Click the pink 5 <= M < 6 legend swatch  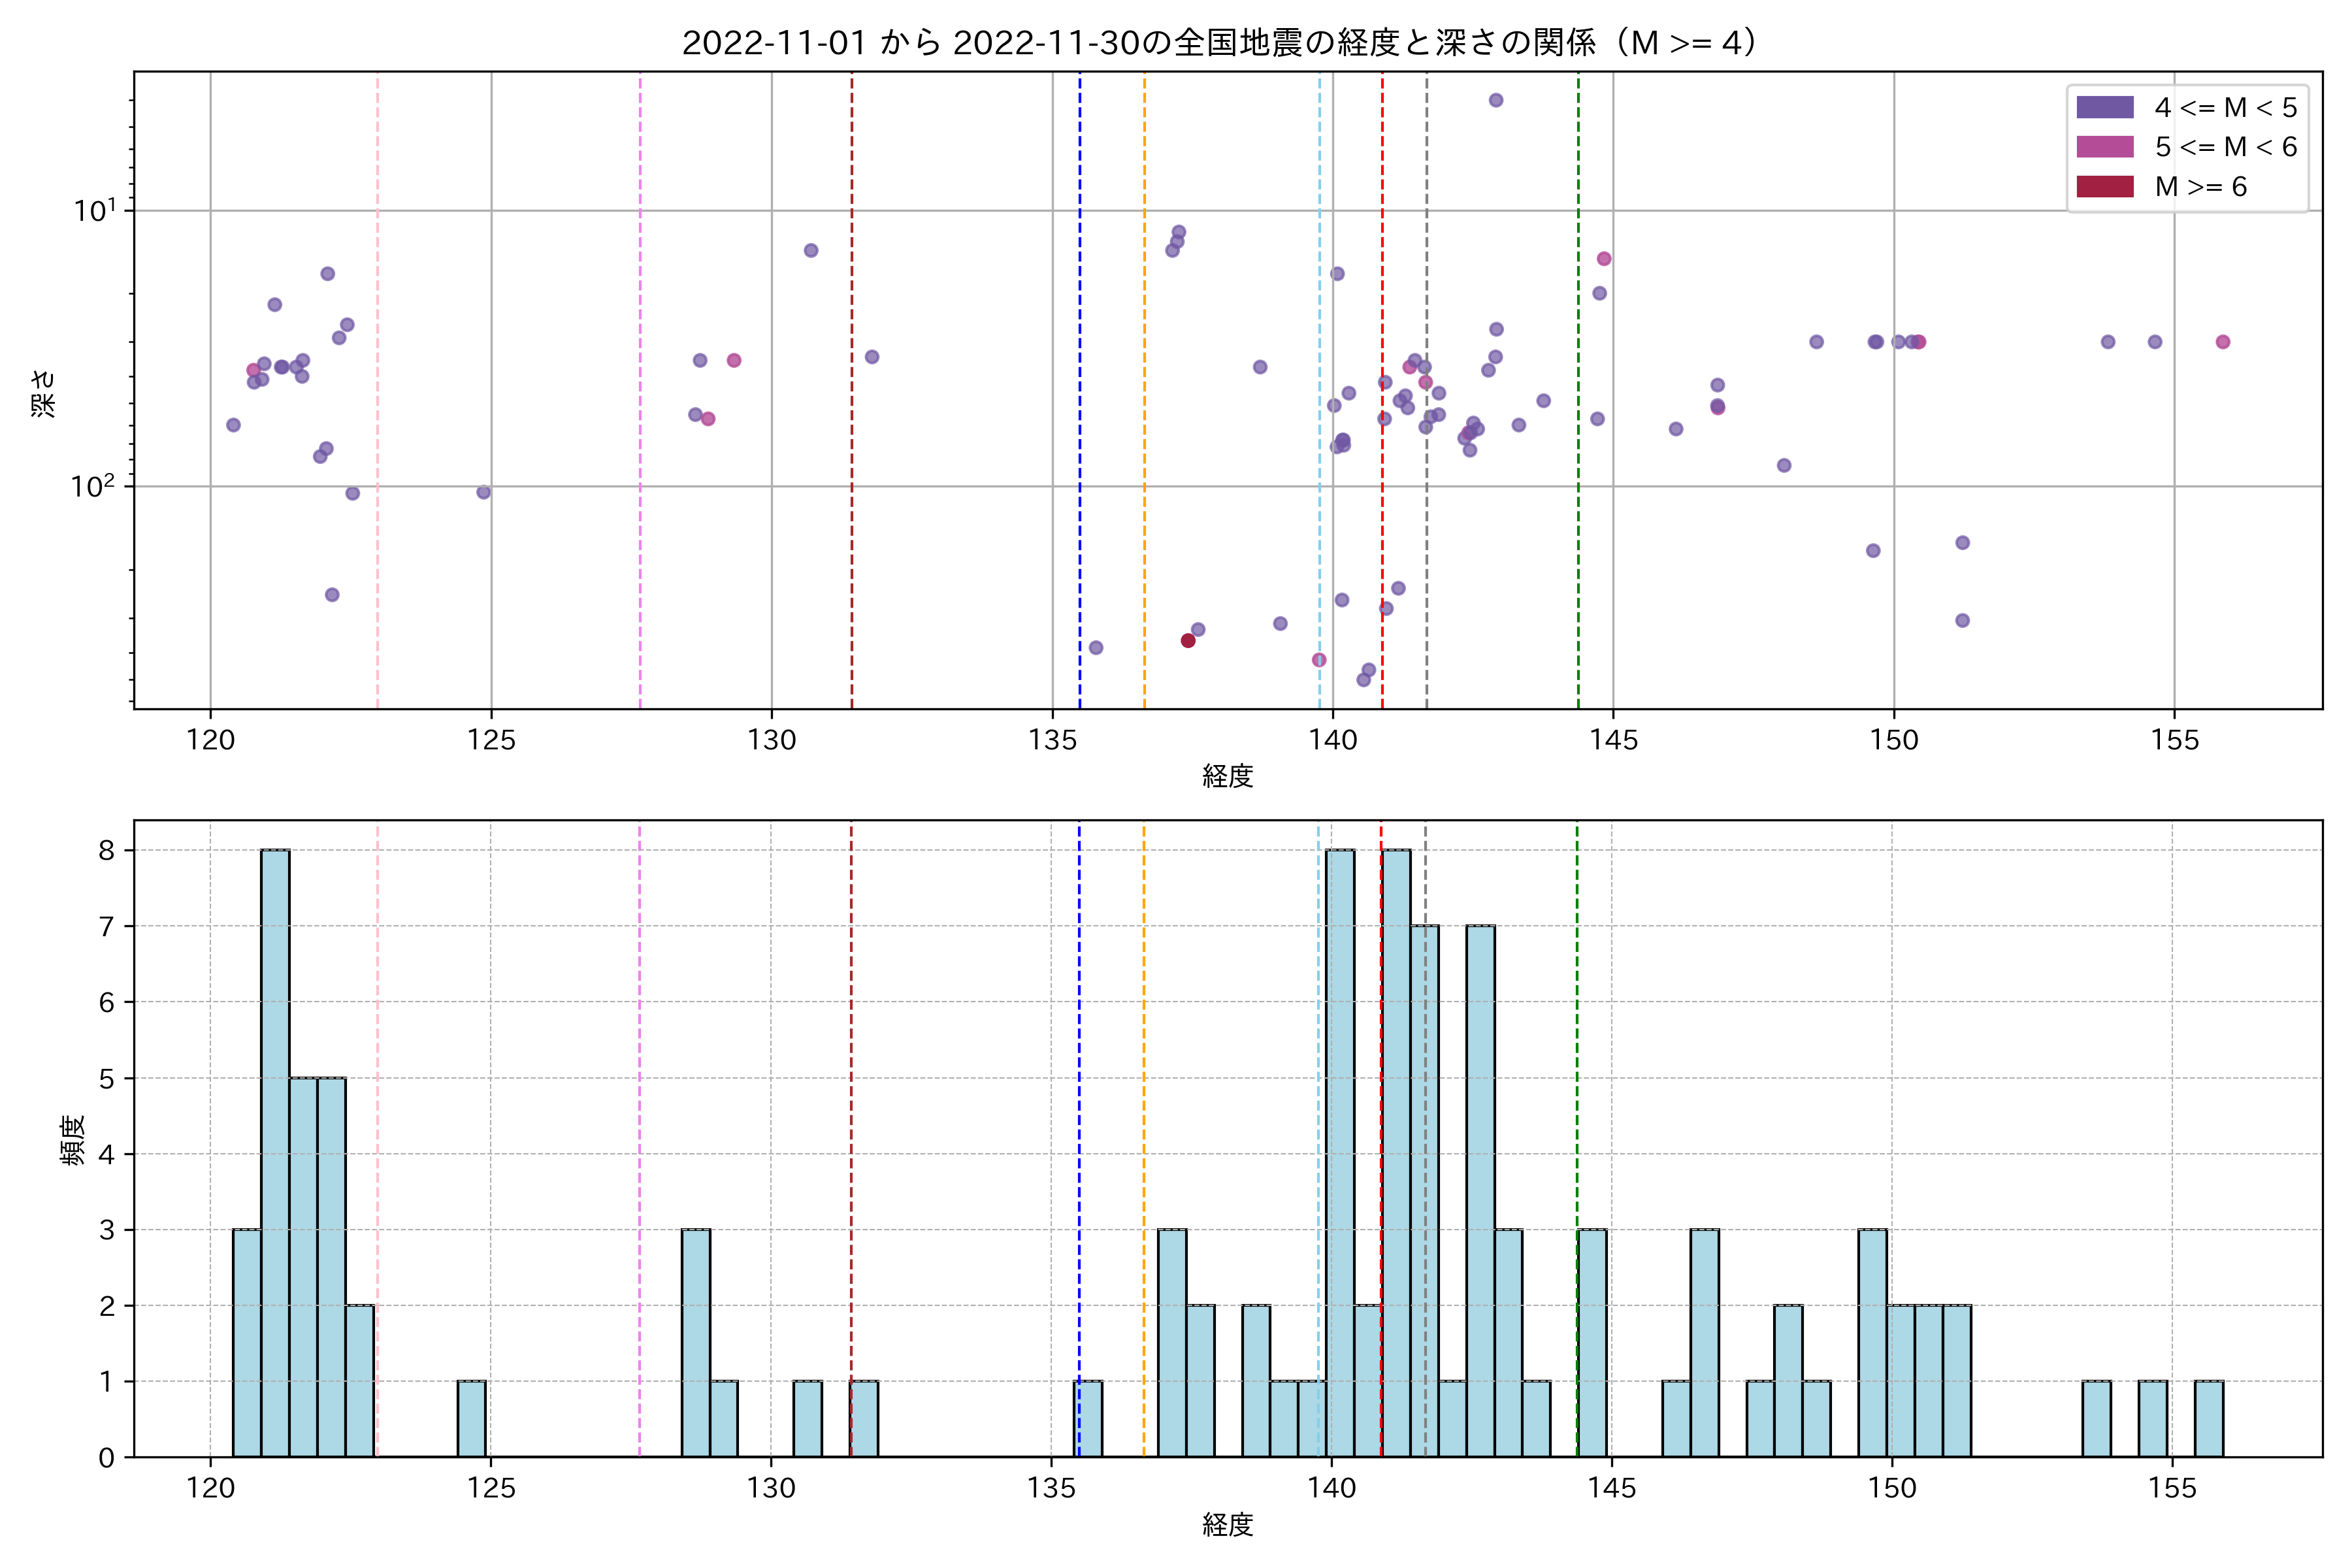[x=2105, y=147]
